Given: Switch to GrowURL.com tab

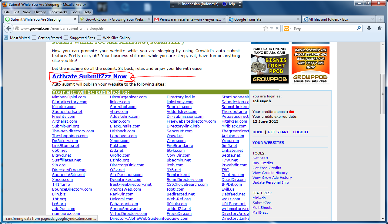Looking at the screenshot, I should tap(115, 19).
